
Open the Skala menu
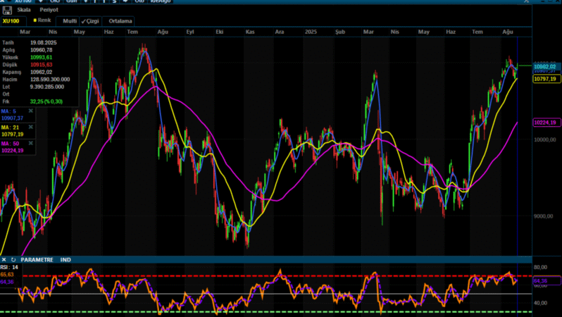(x=24, y=10)
